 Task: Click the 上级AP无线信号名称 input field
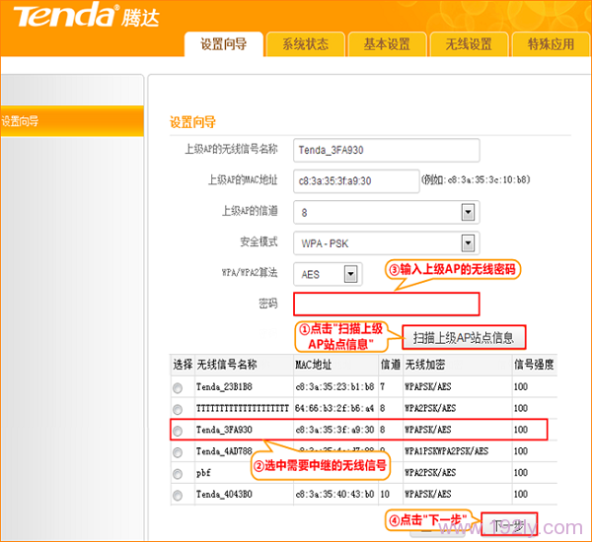386,149
